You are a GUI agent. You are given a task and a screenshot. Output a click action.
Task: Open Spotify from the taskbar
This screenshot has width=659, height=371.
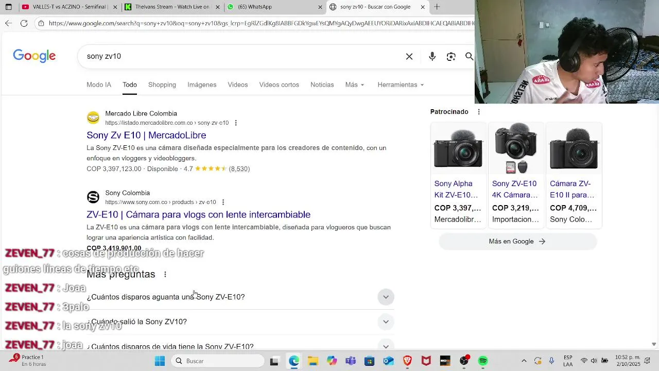483,361
